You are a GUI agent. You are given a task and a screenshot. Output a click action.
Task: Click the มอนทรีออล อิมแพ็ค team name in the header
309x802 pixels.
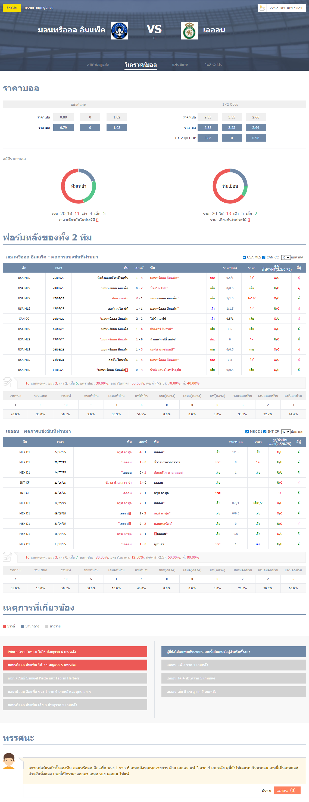pyautogui.click(x=72, y=30)
